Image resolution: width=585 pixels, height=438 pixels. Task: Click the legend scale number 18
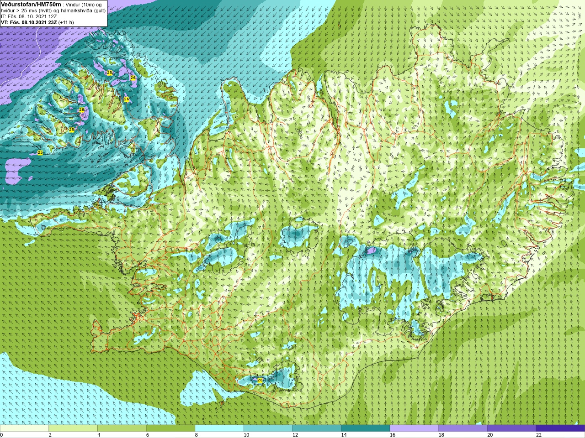[441, 435]
